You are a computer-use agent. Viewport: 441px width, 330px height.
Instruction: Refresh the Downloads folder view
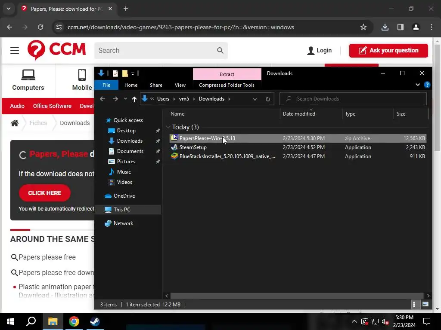pos(268,99)
